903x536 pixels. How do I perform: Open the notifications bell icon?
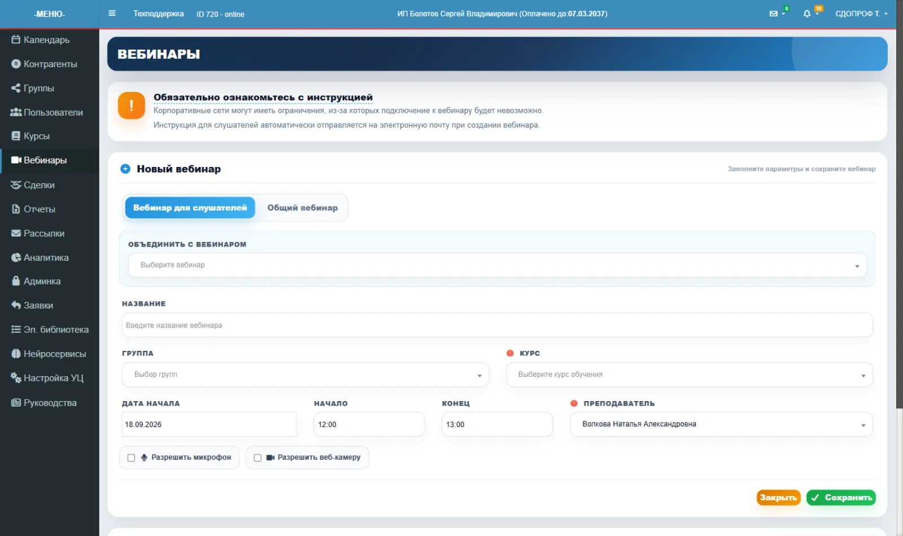(807, 14)
